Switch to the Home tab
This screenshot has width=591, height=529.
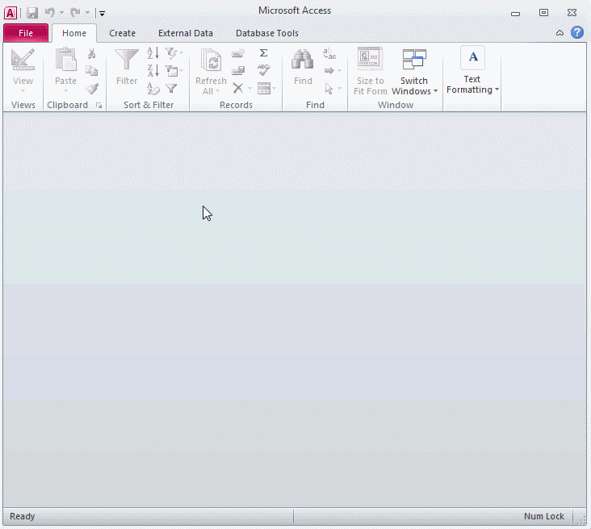click(74, 33)
